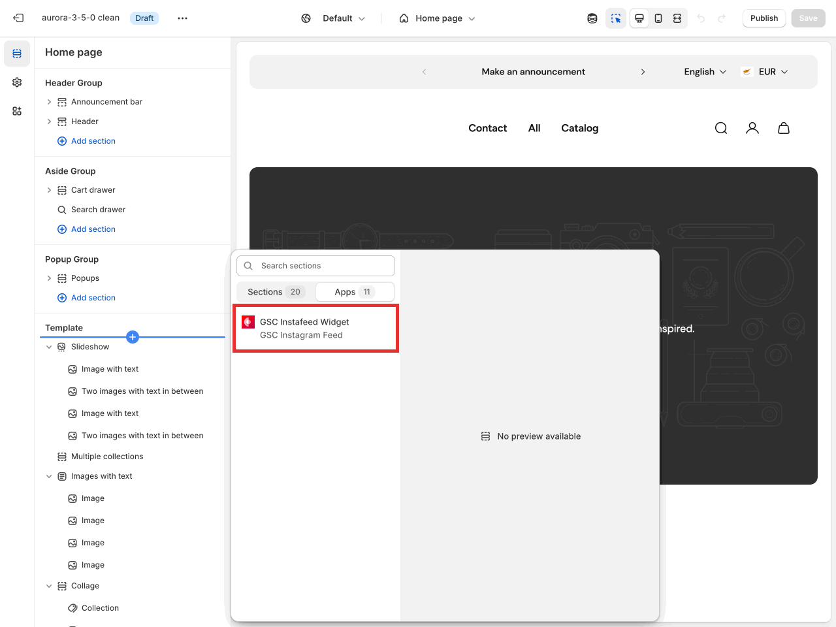Switch to fullscreen preview icon

[677, 18]
